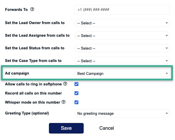Toggle Record all calls on this number
This screenshot has height=140, width=175.
click(76, 93)
